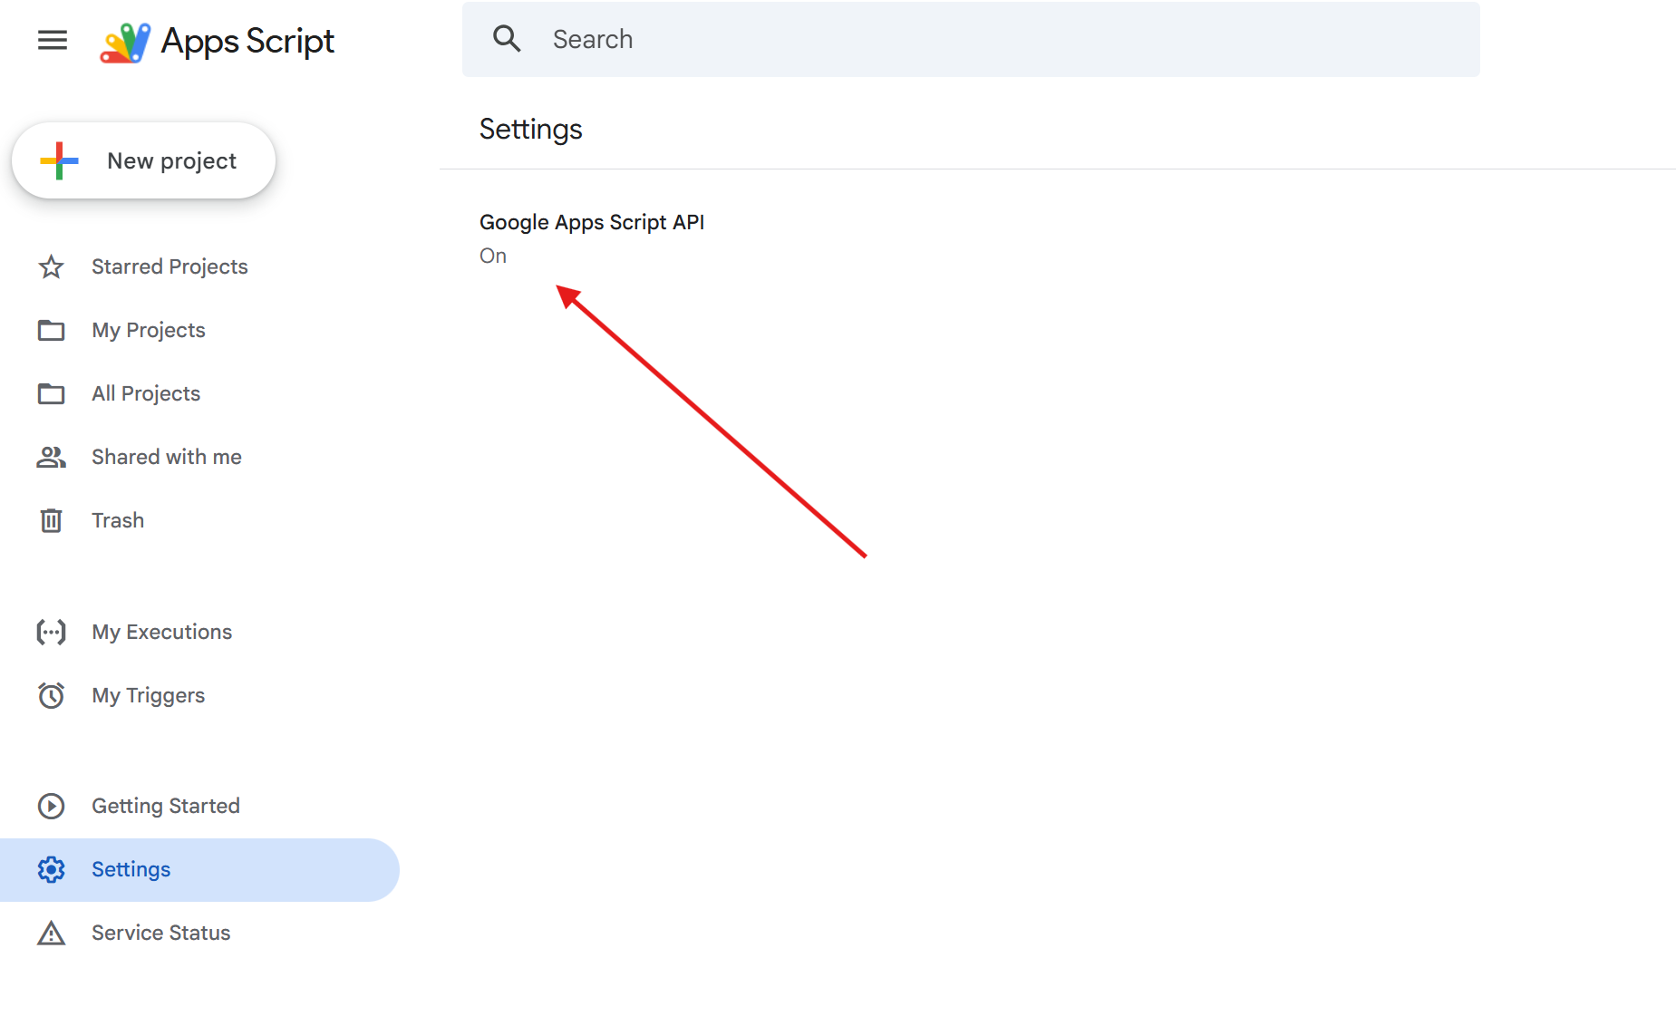Click the Apps Script logo icon
Image resolution: width=1676 pixels, height=1016 pixels.
click(125, 42)
